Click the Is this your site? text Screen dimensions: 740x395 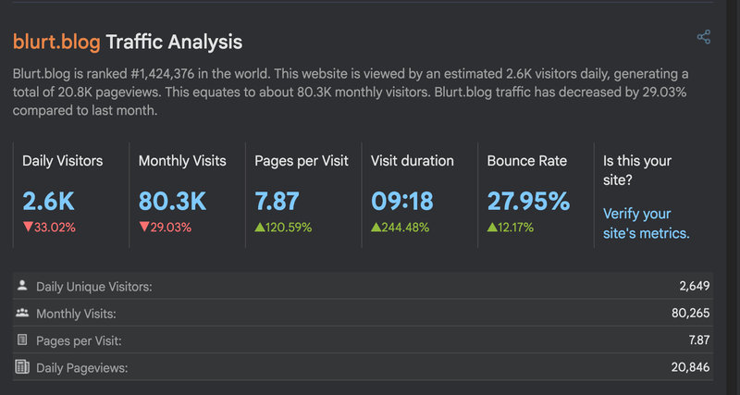coord(637,170)
